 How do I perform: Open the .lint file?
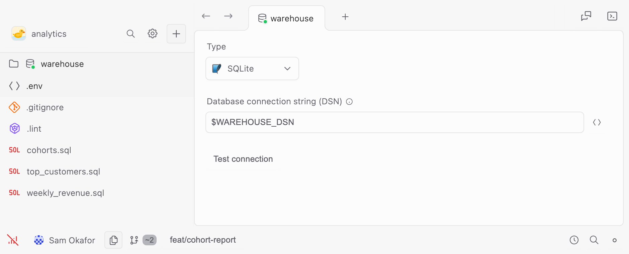click(97, 129)
